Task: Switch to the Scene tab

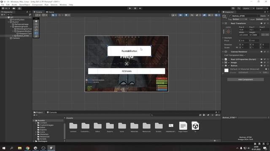Action: 38,12
